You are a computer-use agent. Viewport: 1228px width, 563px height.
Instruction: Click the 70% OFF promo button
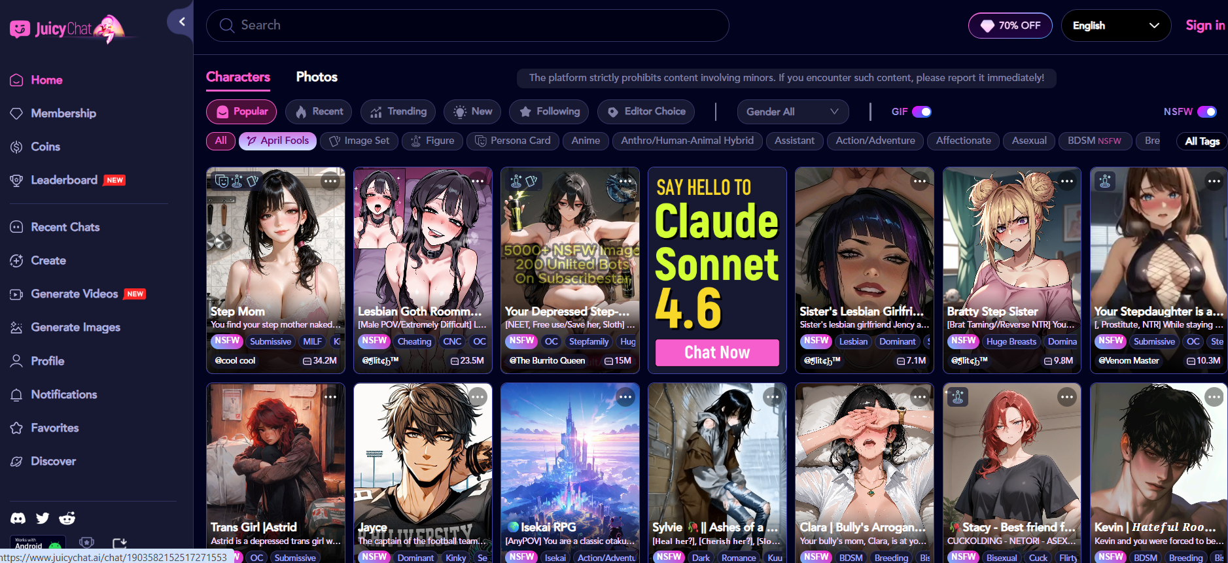coord(1010,26)
